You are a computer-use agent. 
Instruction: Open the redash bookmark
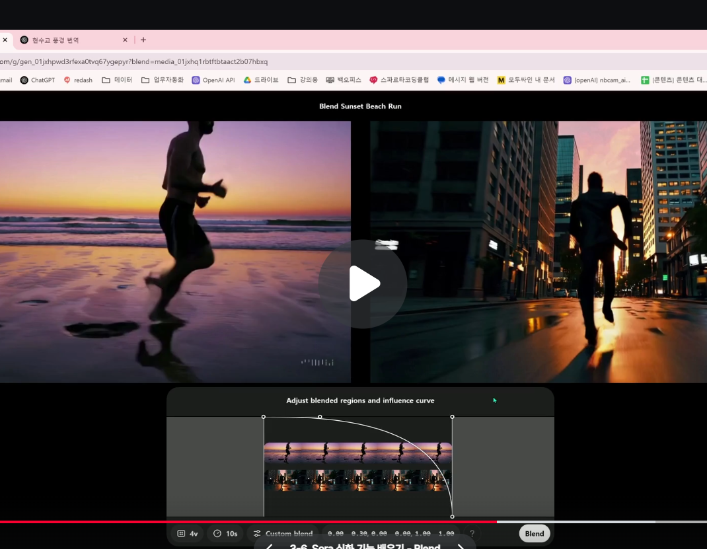(78, 80)
